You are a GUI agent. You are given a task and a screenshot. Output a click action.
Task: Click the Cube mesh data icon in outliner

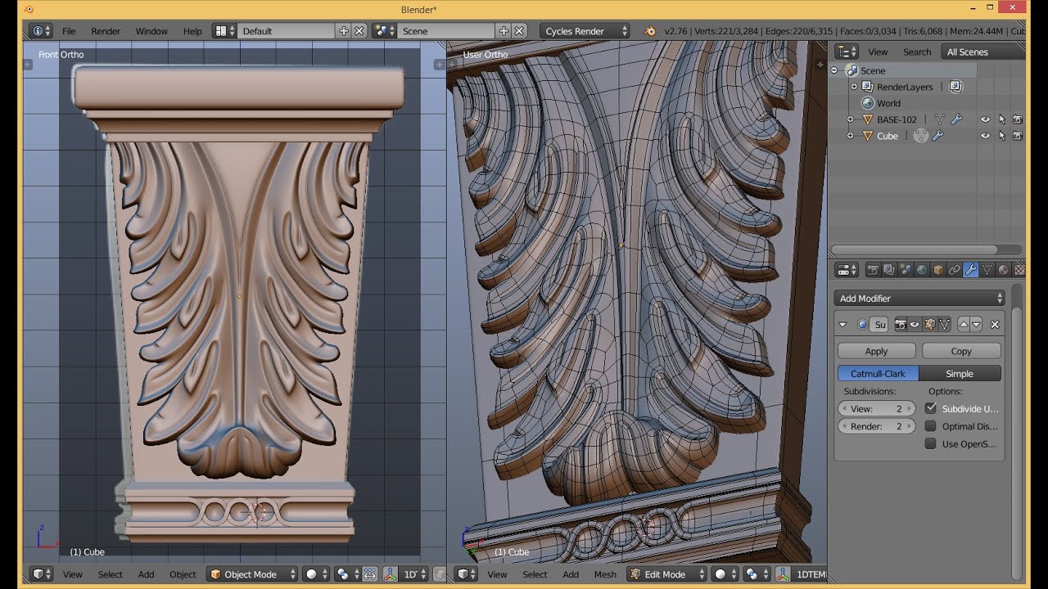pos(921,136)
